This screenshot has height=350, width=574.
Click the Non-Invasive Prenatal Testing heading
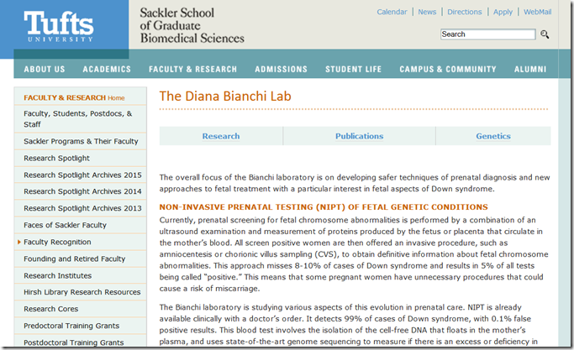click(x=324, y=207)
